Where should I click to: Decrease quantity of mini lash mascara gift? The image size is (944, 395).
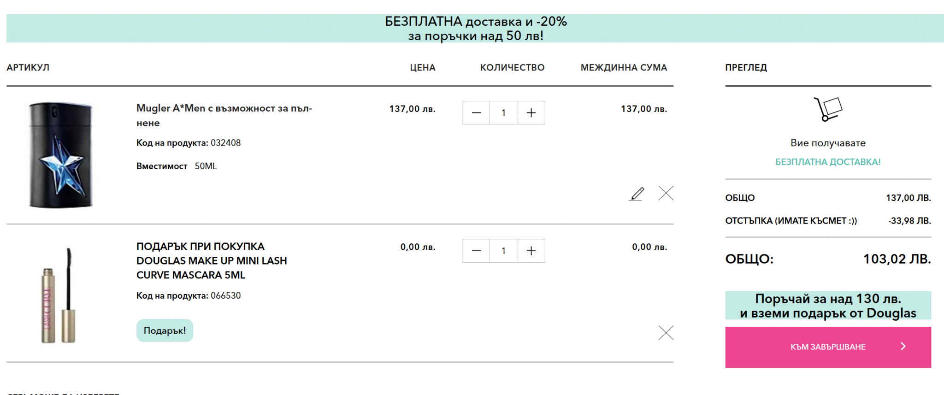(476, 251)
